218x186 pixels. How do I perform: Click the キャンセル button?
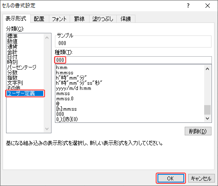tap(201, 178)
